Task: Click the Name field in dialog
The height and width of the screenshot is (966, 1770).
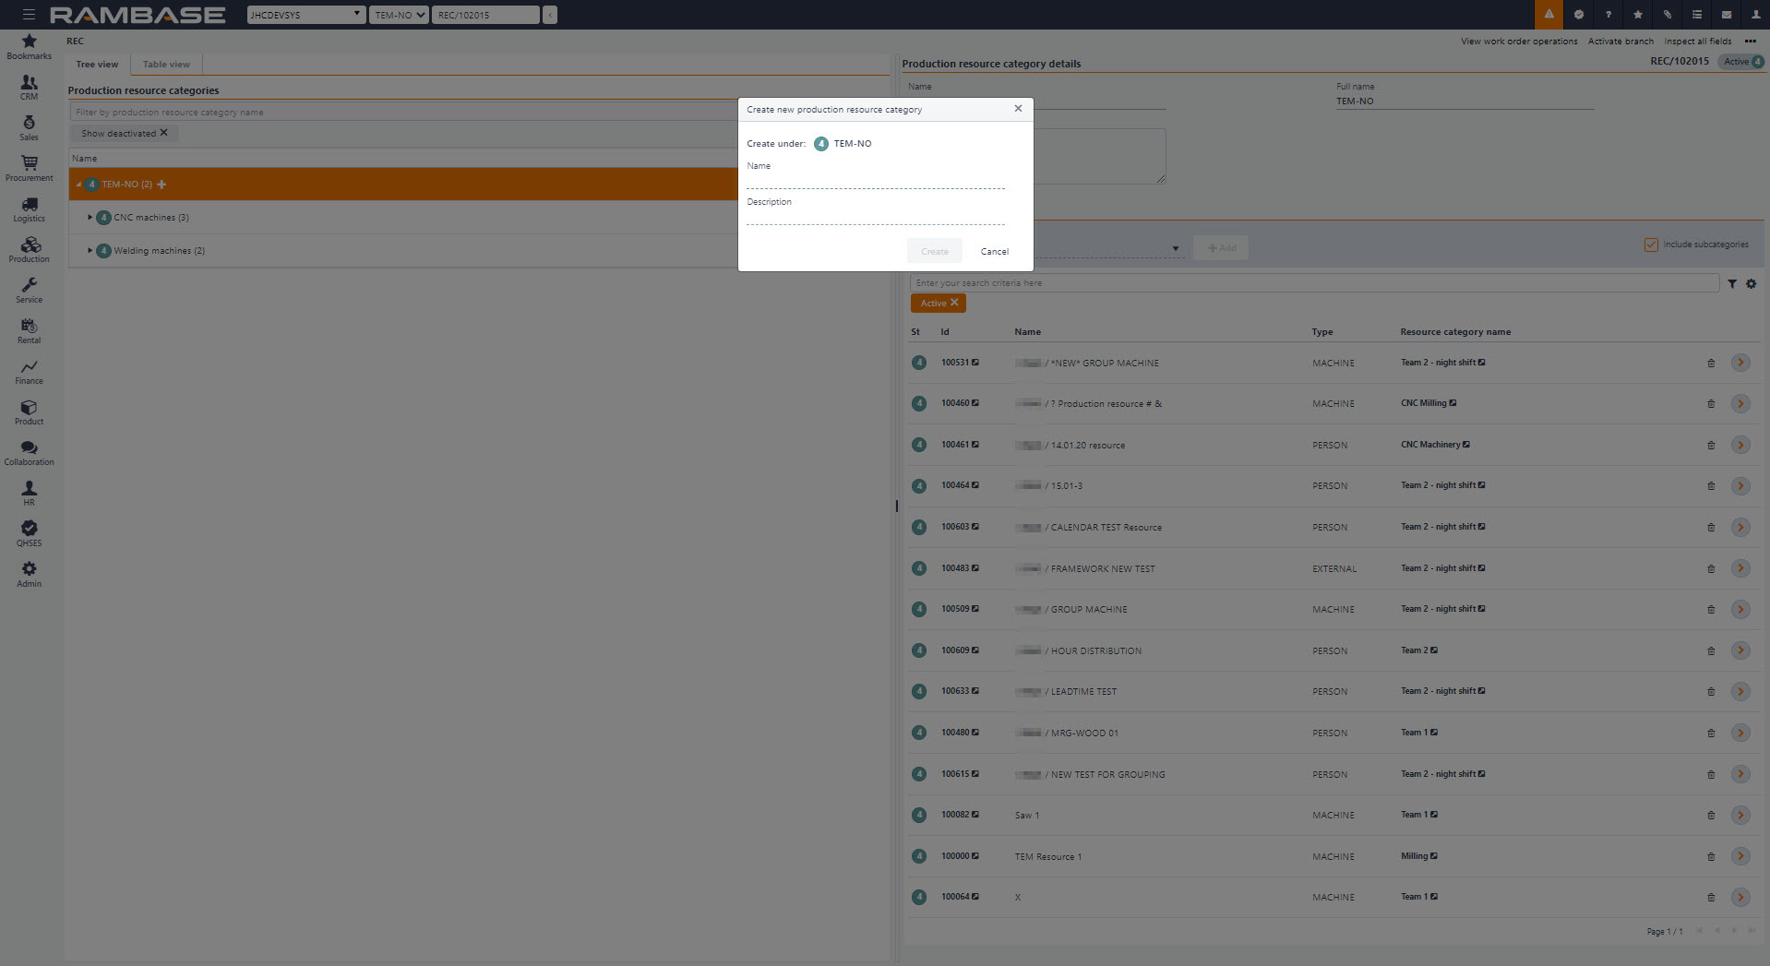Action: tap(875, 181)
